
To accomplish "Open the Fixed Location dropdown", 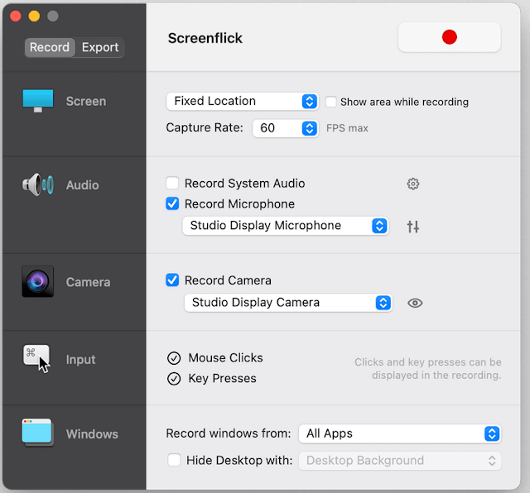I will pos(243,101).
